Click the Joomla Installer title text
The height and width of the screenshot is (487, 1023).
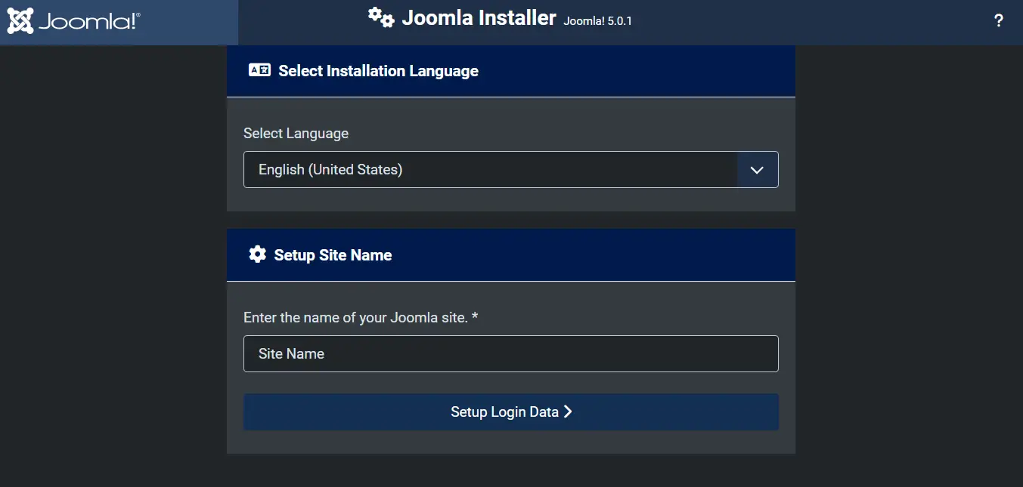point(479,18)
